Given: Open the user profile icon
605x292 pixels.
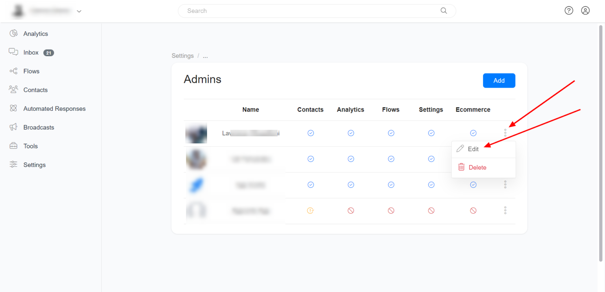Looking at the screenshot, I should (x=585, y=11).
